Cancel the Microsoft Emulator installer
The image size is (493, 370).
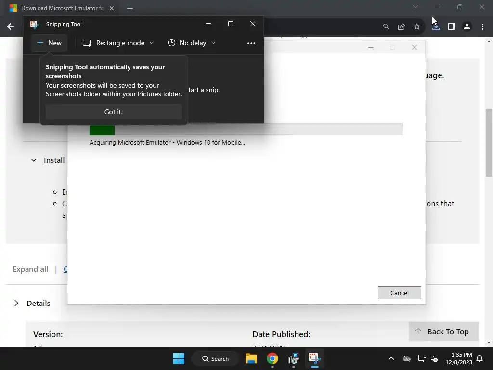pyautogui.click(x=399, y=293)
